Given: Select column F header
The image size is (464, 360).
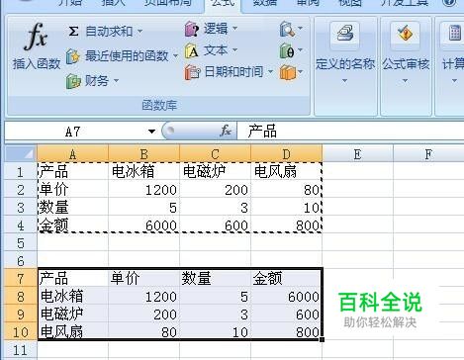Looking at the screenshot, I should click(x=428, y=154).
